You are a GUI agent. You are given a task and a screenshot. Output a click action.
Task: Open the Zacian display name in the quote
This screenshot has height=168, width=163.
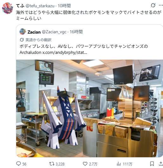pos(34,32)
